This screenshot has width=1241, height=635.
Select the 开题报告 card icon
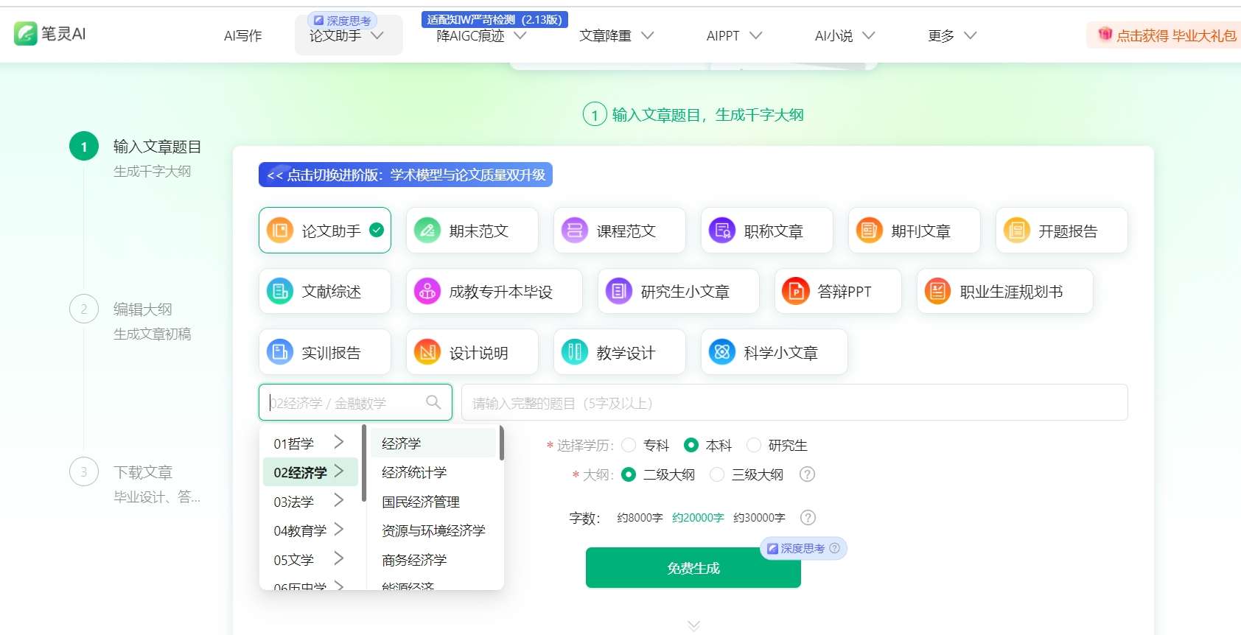click(x=1017, y=231)
